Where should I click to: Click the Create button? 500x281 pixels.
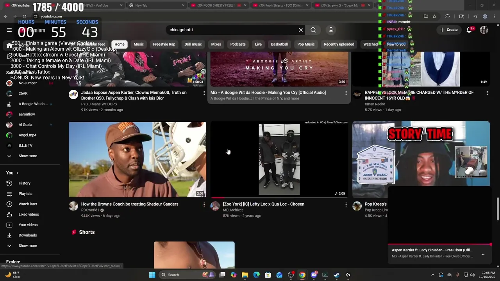(x=448, y=30)
